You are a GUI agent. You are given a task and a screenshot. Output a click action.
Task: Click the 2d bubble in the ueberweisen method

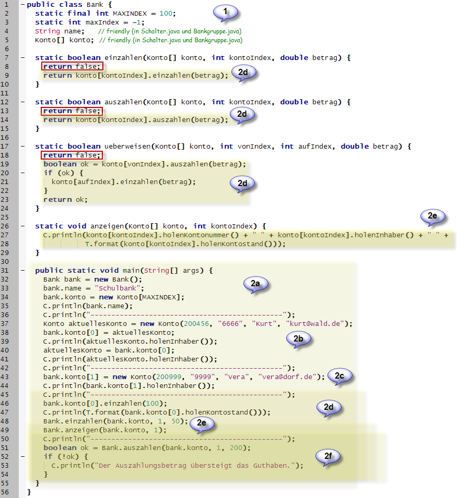coord(242,183)
